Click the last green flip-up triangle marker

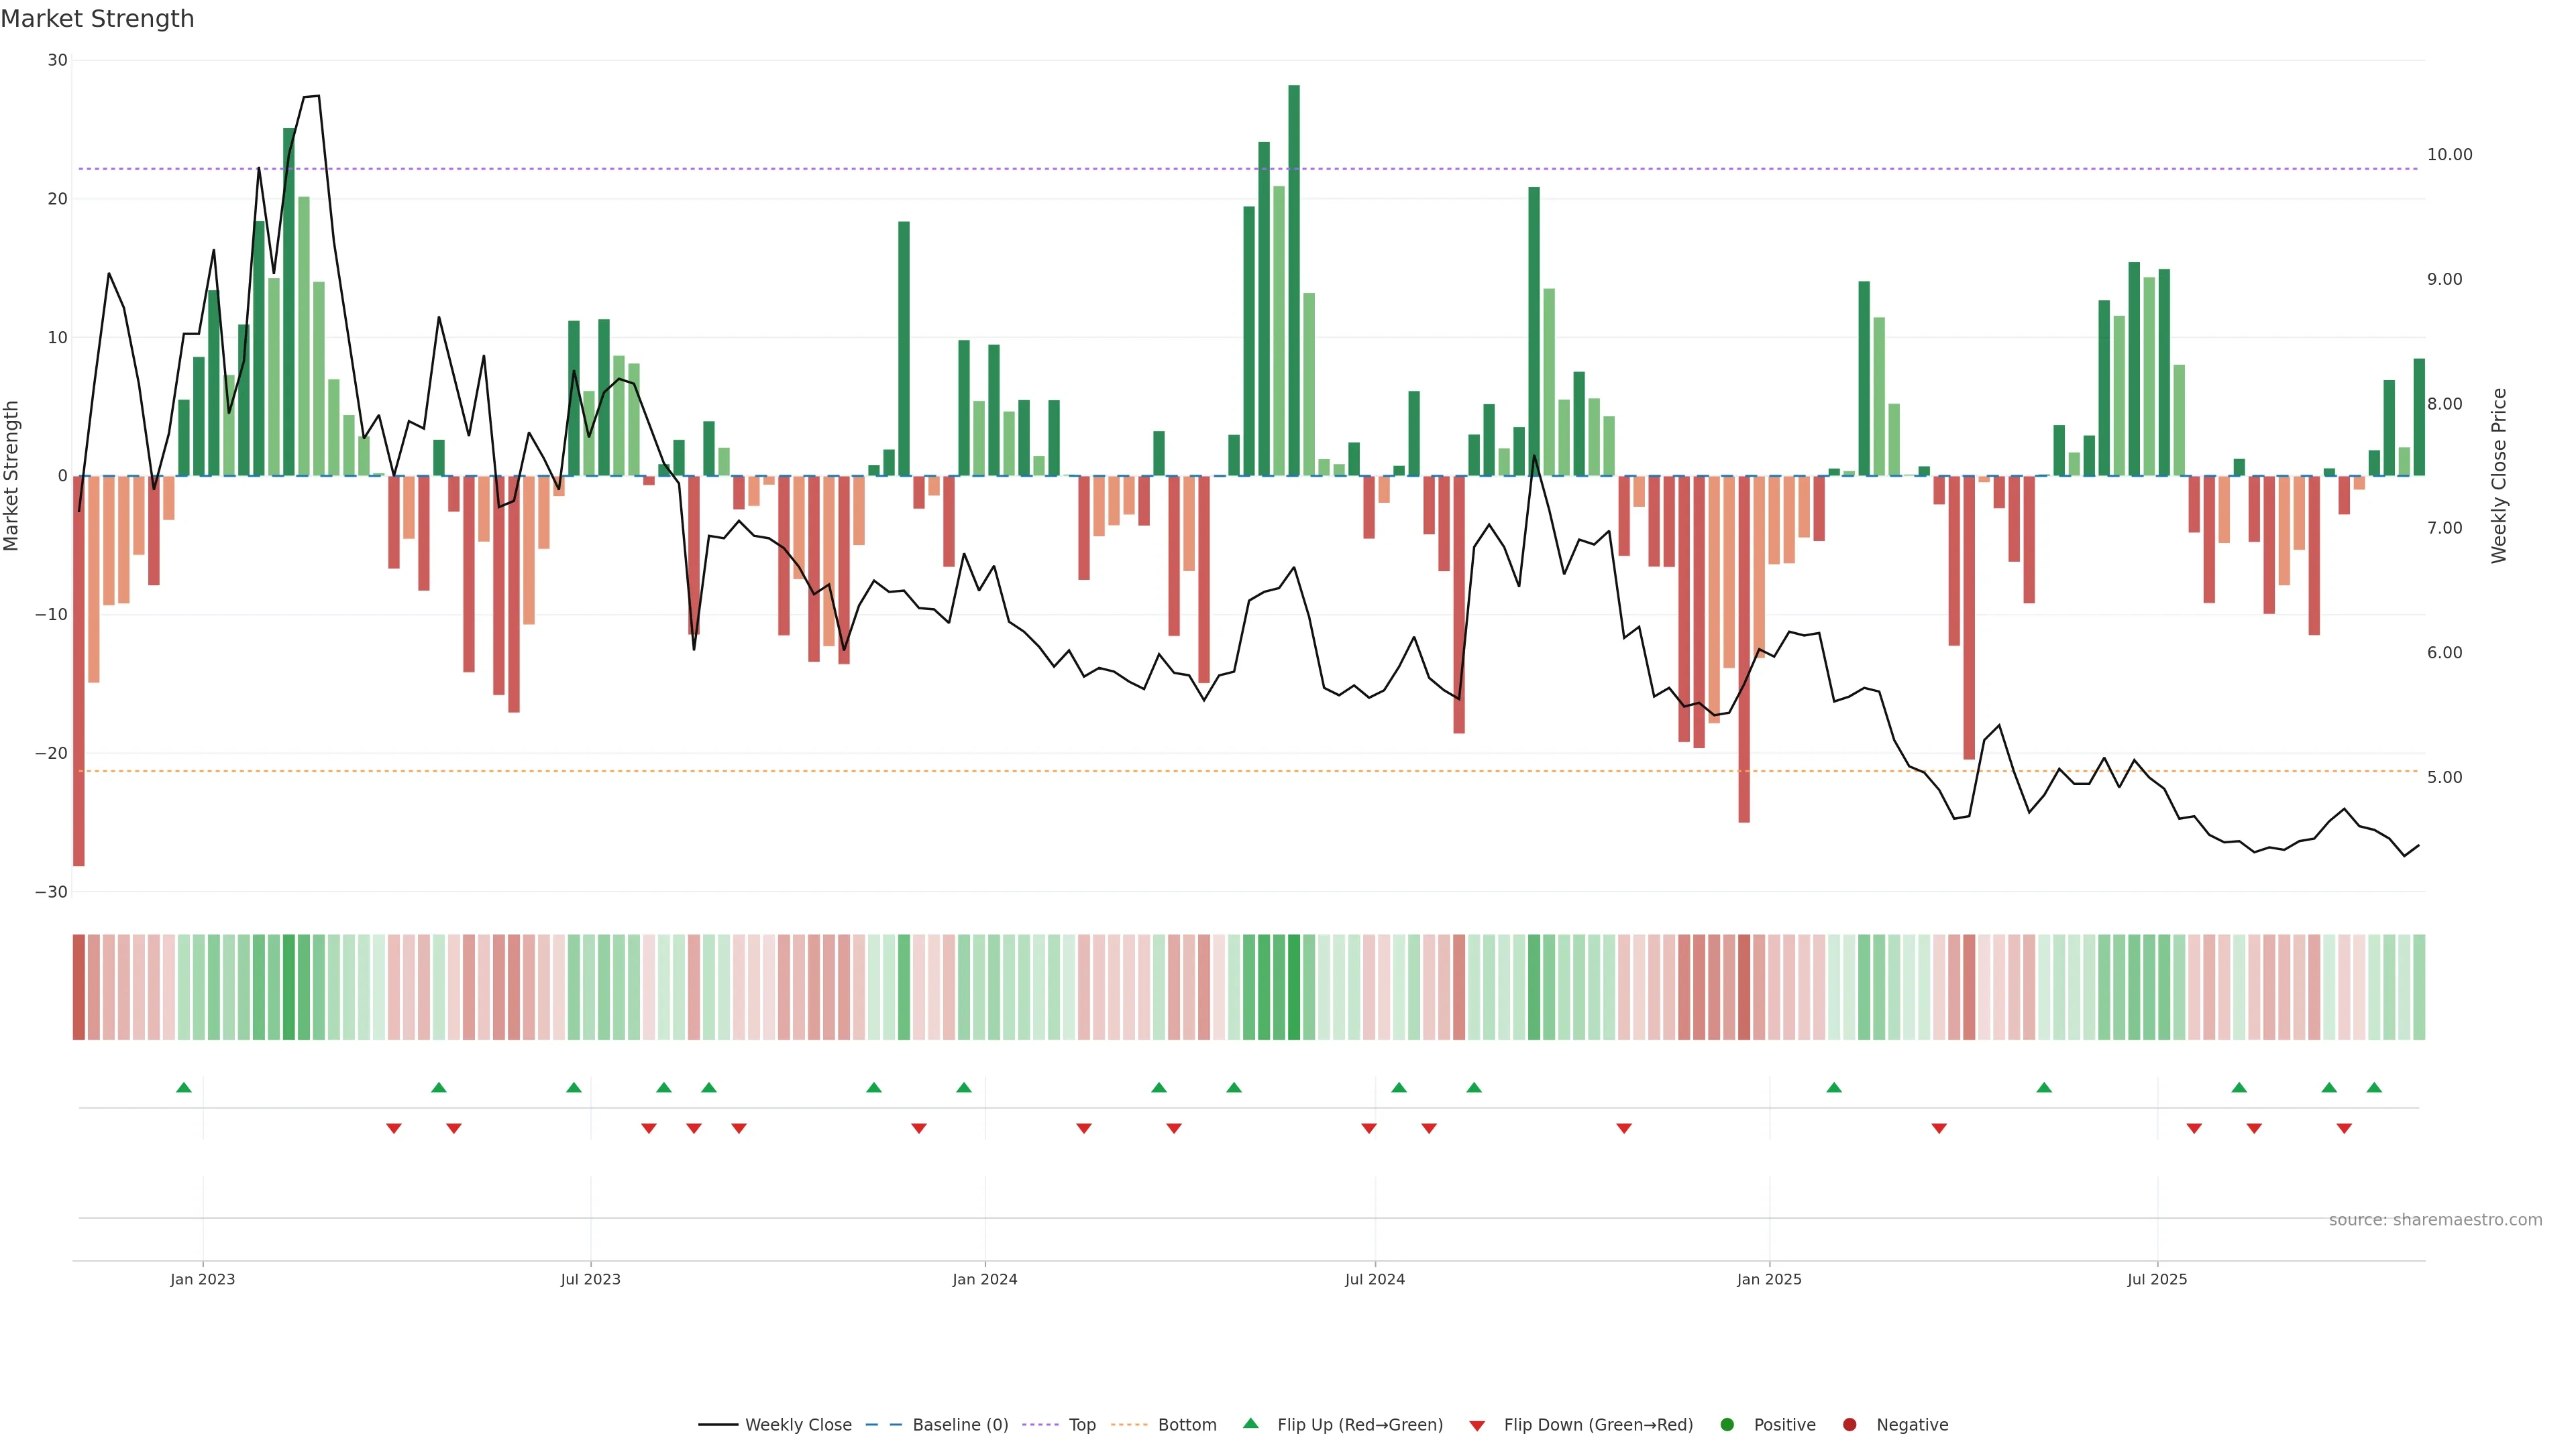point(2374,1087)
